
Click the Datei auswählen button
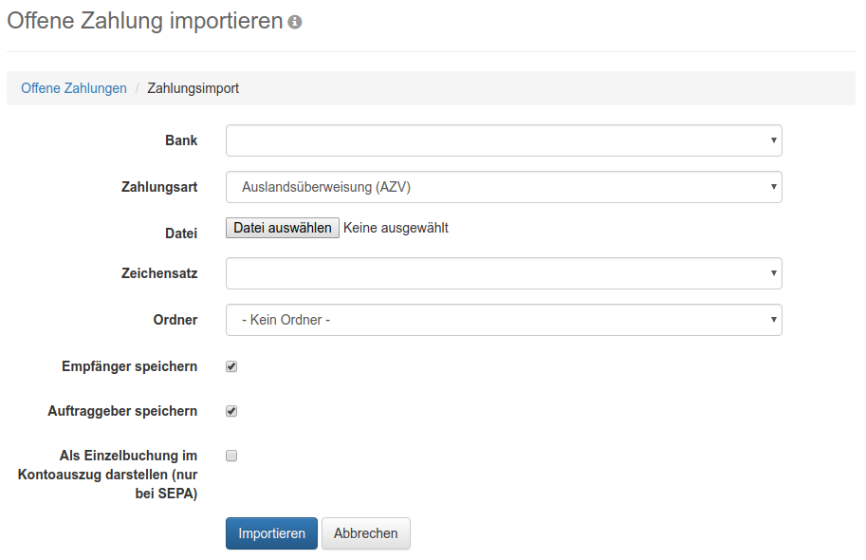tap(283, 228)
